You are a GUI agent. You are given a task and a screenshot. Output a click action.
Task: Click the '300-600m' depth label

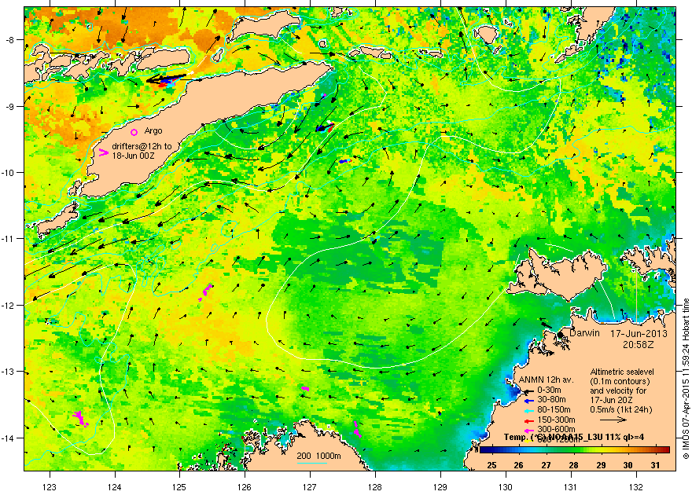pos(556,429)
